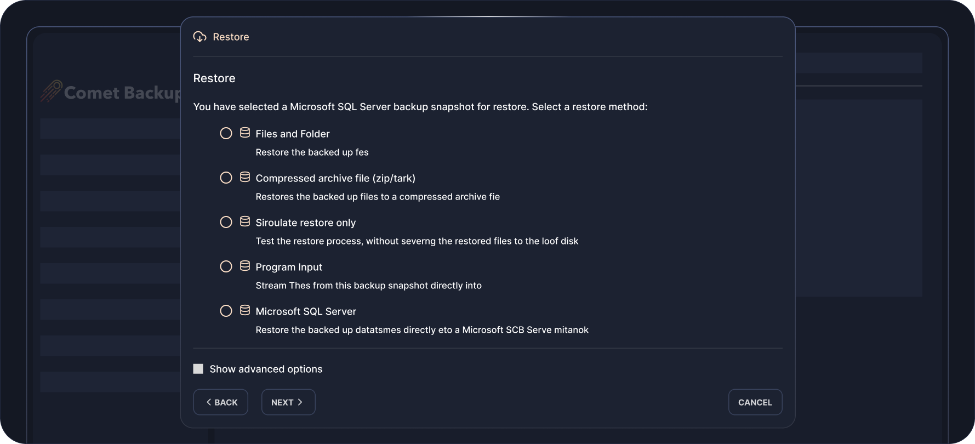Screen dimensions: 975x444
Task: Click the Restore cloud icon in the dialog header
Action: (199, 37)
